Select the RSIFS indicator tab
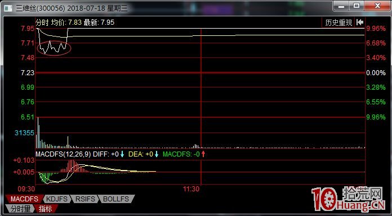This screenshot has height=216, width=392. (x=86, y=199)
